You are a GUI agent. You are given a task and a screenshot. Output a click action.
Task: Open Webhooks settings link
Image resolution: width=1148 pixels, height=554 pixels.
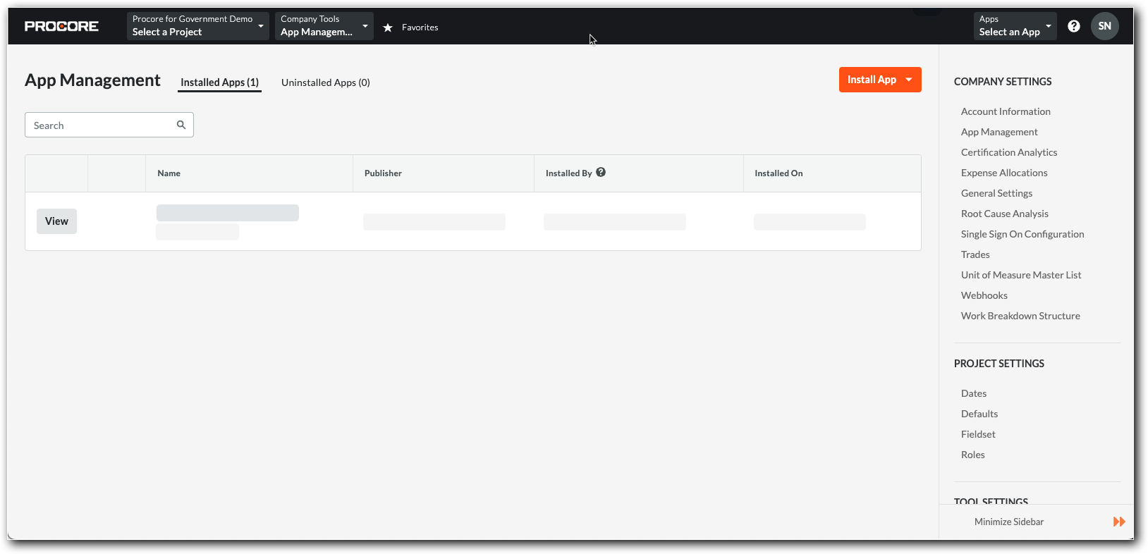(x=984, y=295)
